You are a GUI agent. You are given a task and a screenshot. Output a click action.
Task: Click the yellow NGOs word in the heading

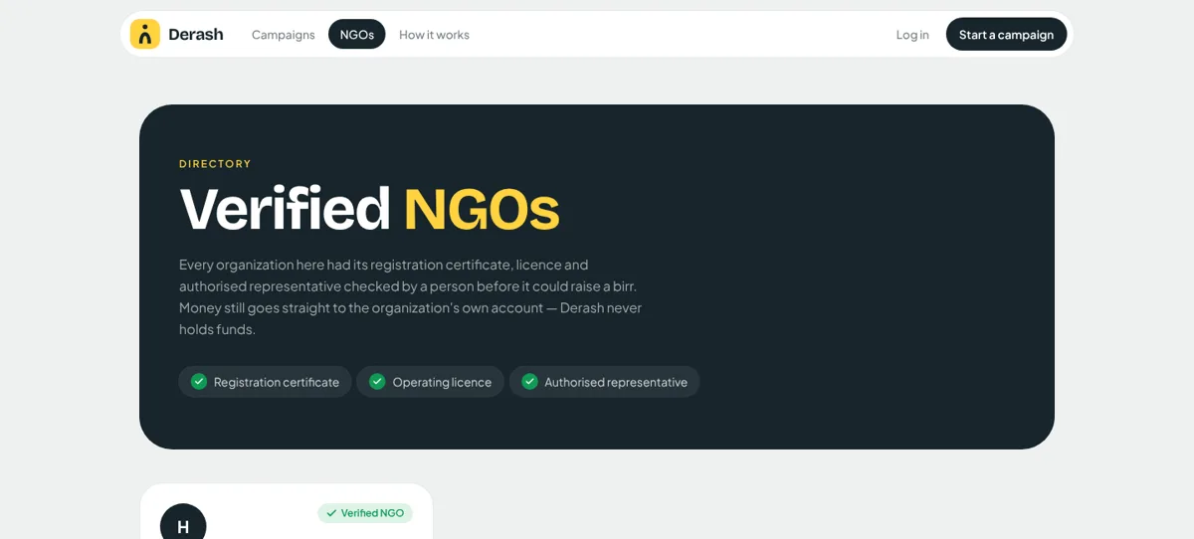click(x=482, y=209)
